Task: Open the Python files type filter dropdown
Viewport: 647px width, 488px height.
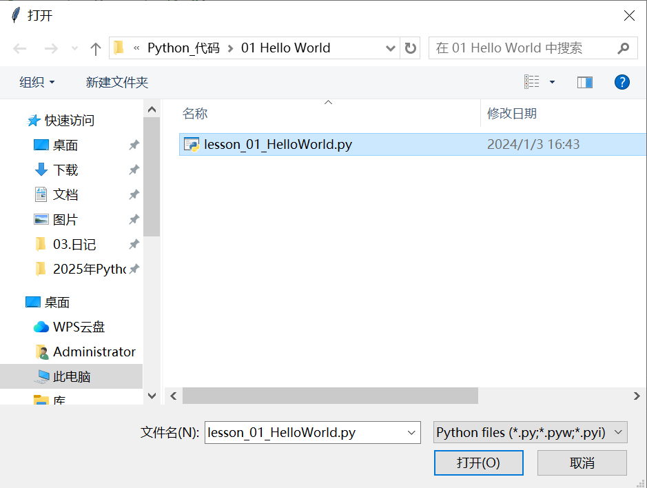Action: click(x=531, y=432)
